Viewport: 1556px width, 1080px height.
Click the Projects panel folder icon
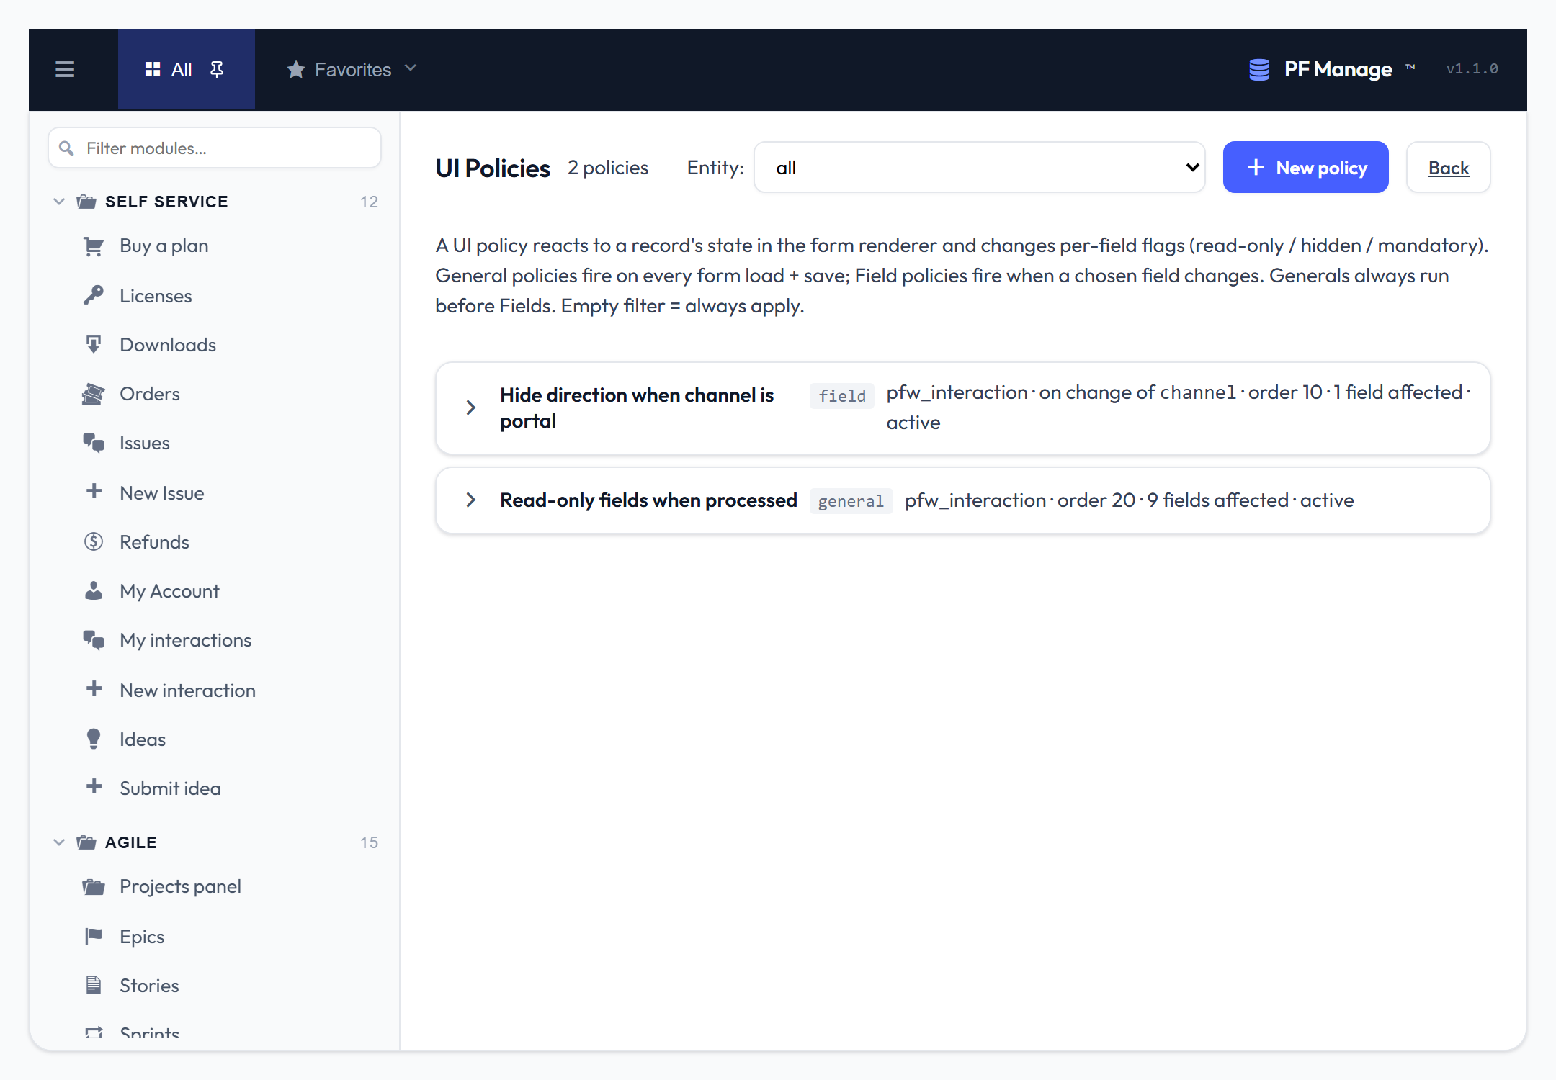[94, 887]
